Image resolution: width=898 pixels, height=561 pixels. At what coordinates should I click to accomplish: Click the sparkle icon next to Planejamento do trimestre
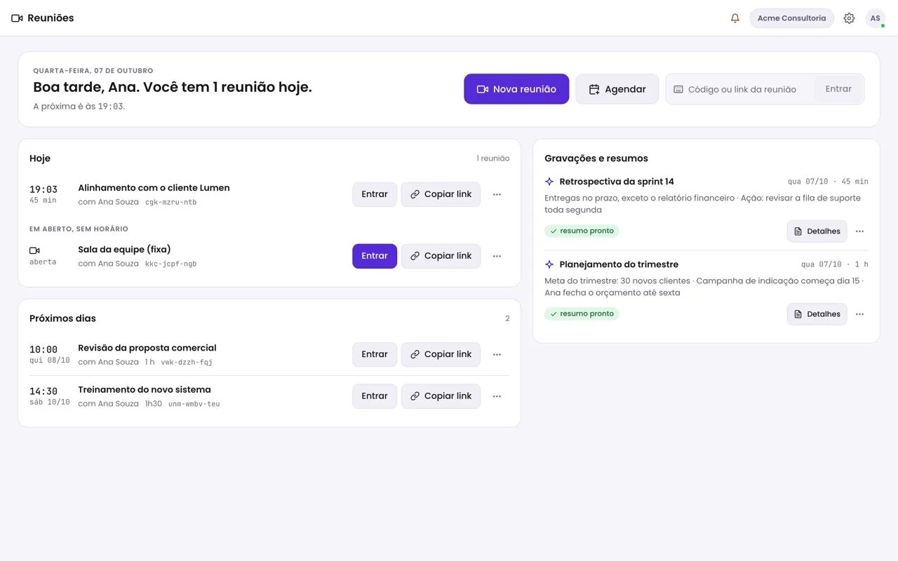[x=549, y=264]
